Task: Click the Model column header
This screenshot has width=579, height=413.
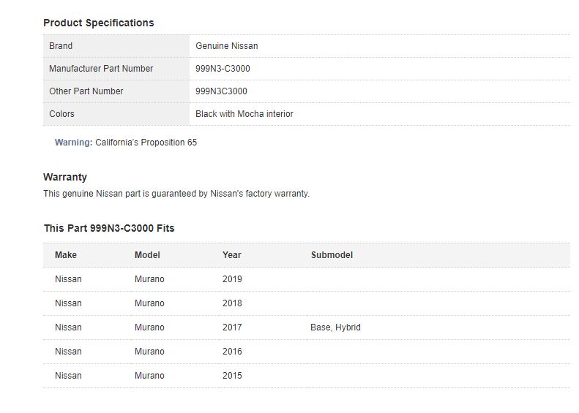Action: point(147,255)
